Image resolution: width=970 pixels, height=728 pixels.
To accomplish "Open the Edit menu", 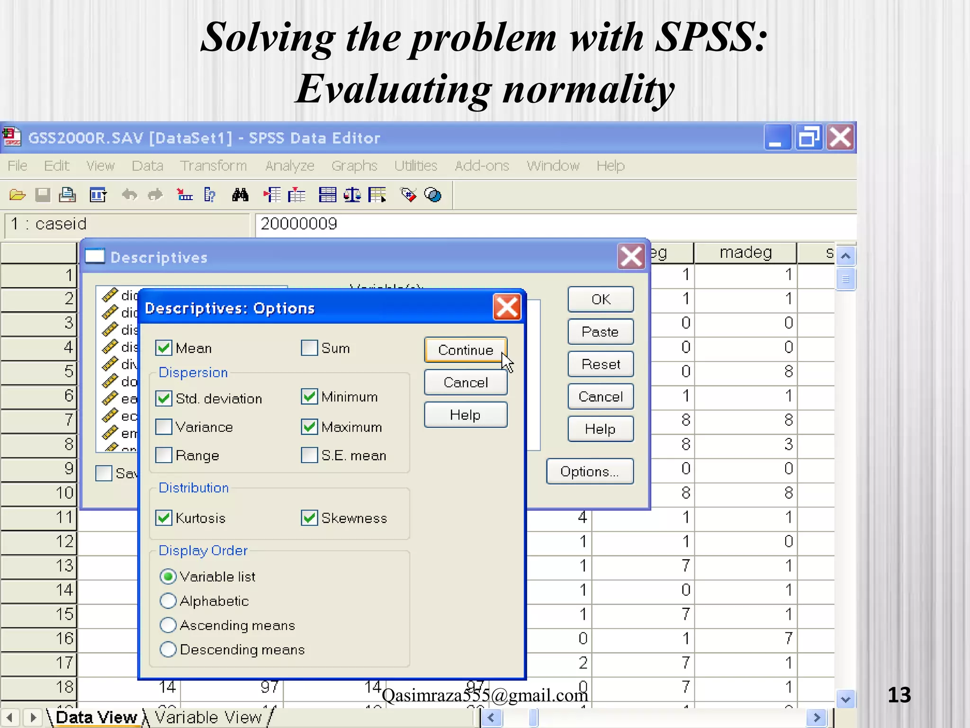I will click(x=56, y=165).
